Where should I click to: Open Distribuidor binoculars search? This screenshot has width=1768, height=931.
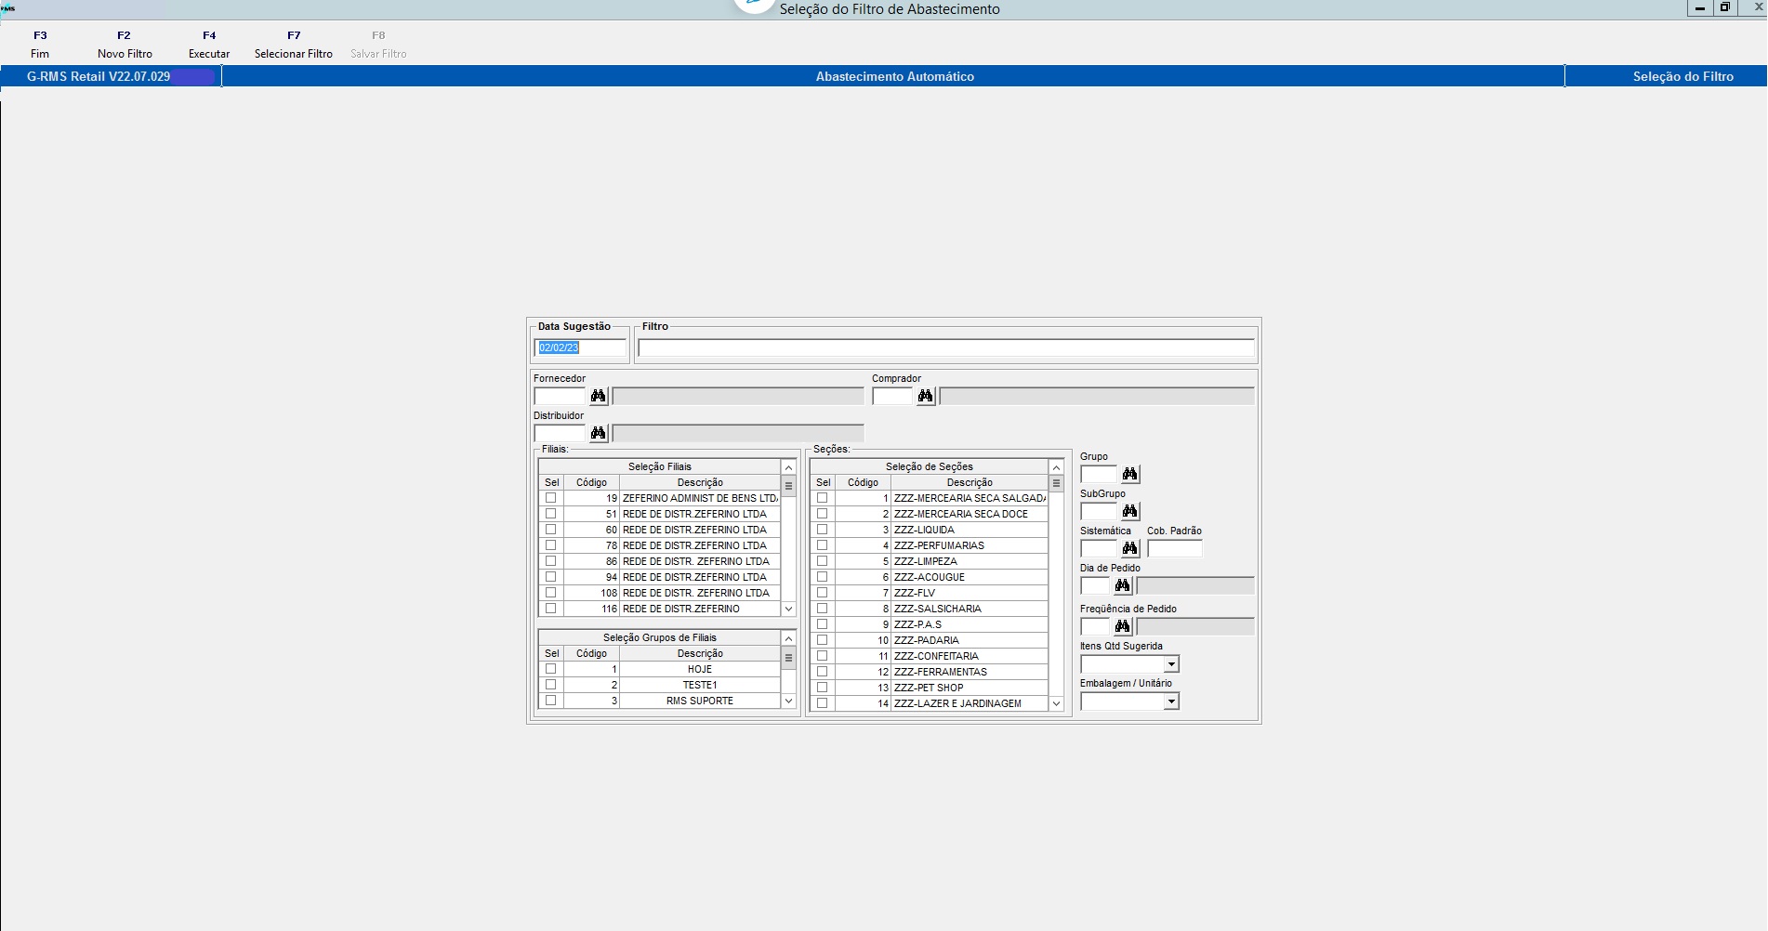coord(598,434)
